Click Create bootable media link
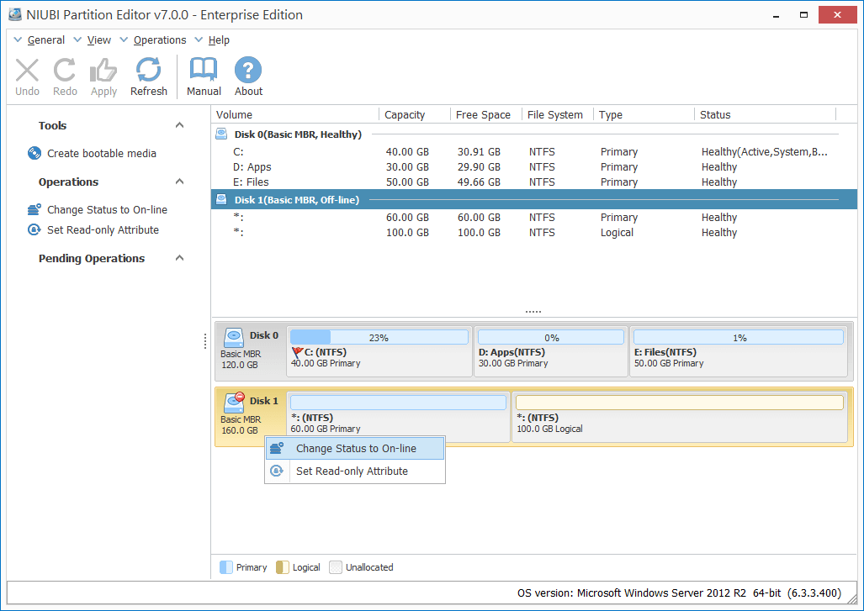The width and height of the screenshot is (864, 611). [102, 153]
